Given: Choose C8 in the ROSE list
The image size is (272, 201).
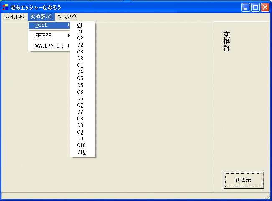Looking at the screenshot, I should [x=83, y=119].
